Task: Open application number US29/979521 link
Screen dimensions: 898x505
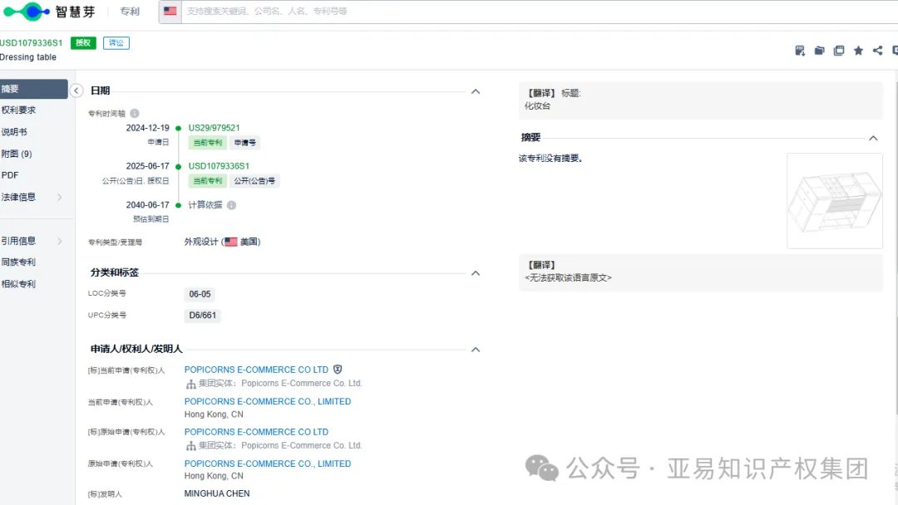Action: (x=214, y=128)
